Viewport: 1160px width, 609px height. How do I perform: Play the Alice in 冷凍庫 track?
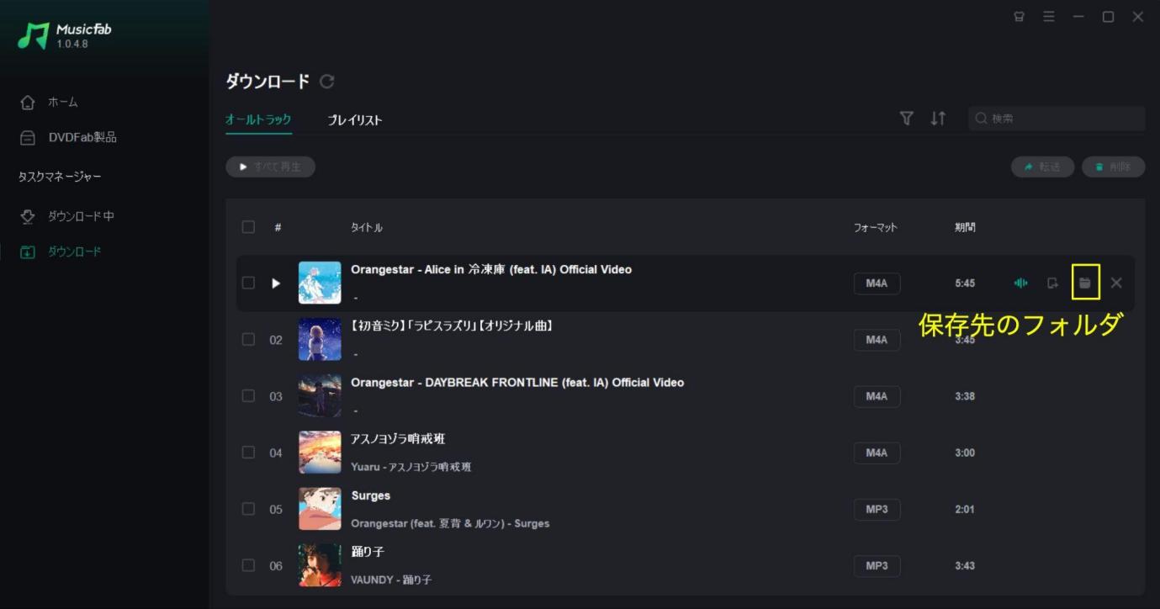[276, 283]
